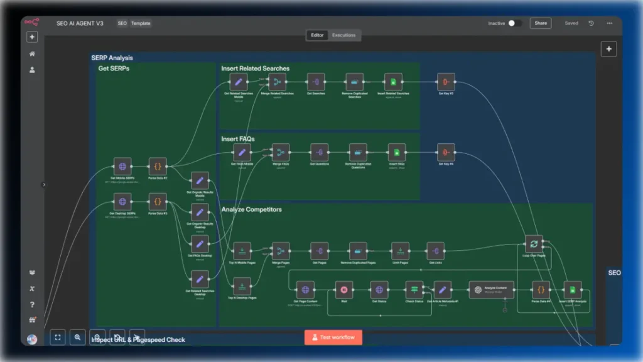Select the Get Links node

tap(435, 251)
